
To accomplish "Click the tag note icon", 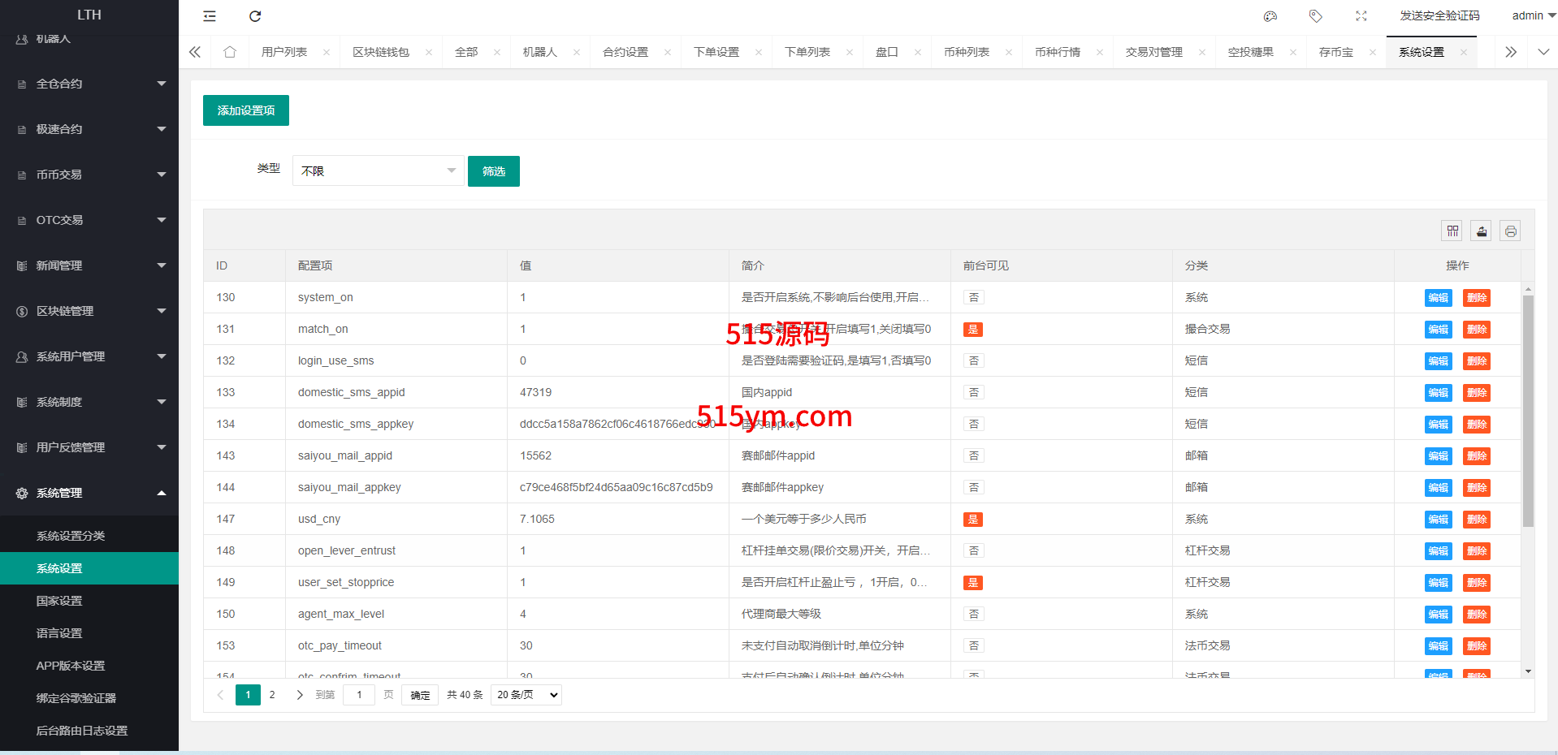I will pyautogui.click(x=1316, y=16).
